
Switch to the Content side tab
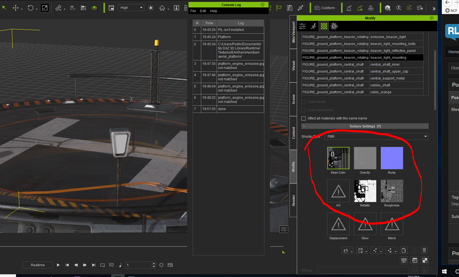293,133
